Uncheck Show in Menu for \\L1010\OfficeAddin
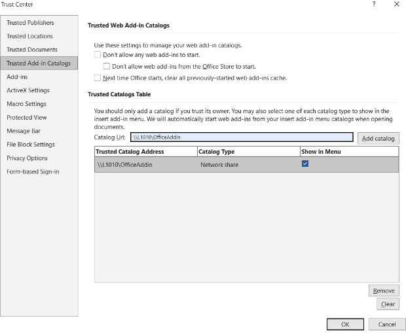The width and height of the screenshot is (406, 333). [305, 164]
